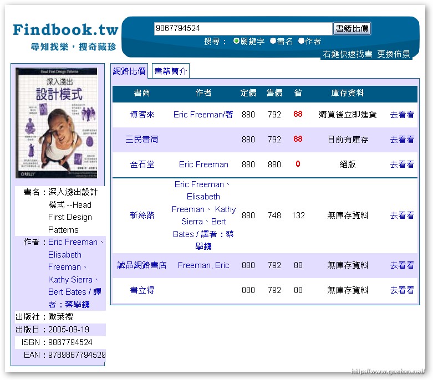
Task: Click the red 88 savings in 博客來 row
Action: [x=298, y=114]
